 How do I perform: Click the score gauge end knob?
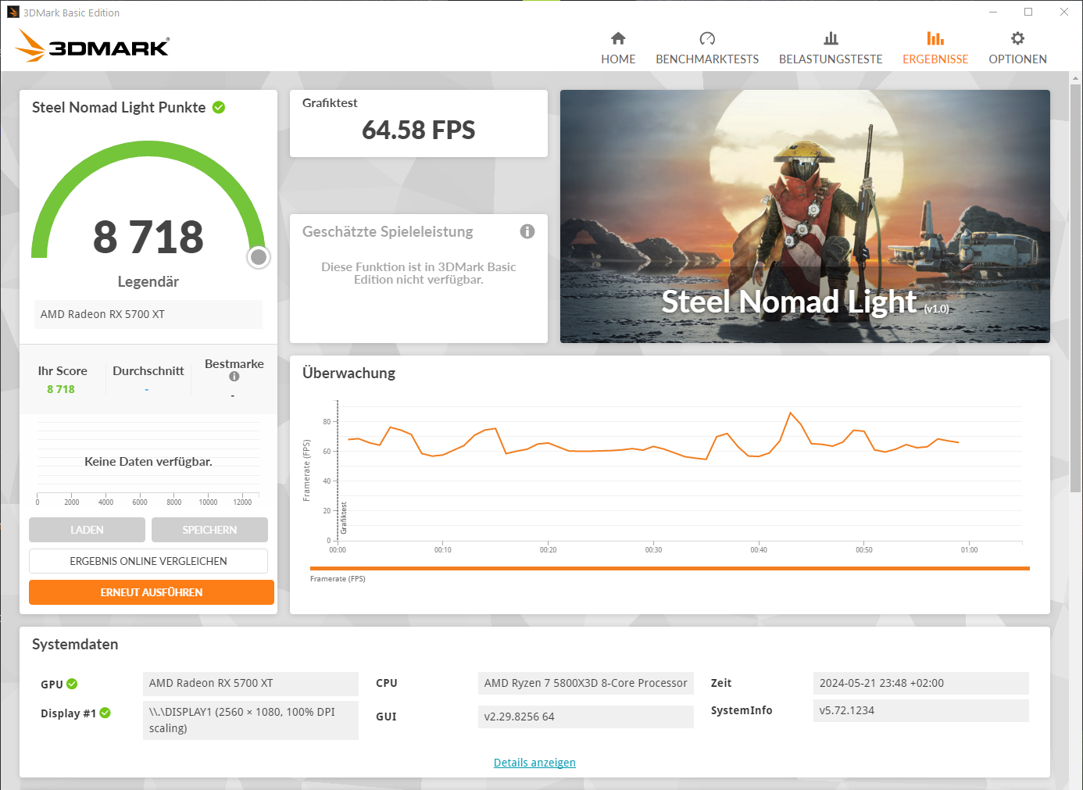pyautogui.click(x=259, y=257)
